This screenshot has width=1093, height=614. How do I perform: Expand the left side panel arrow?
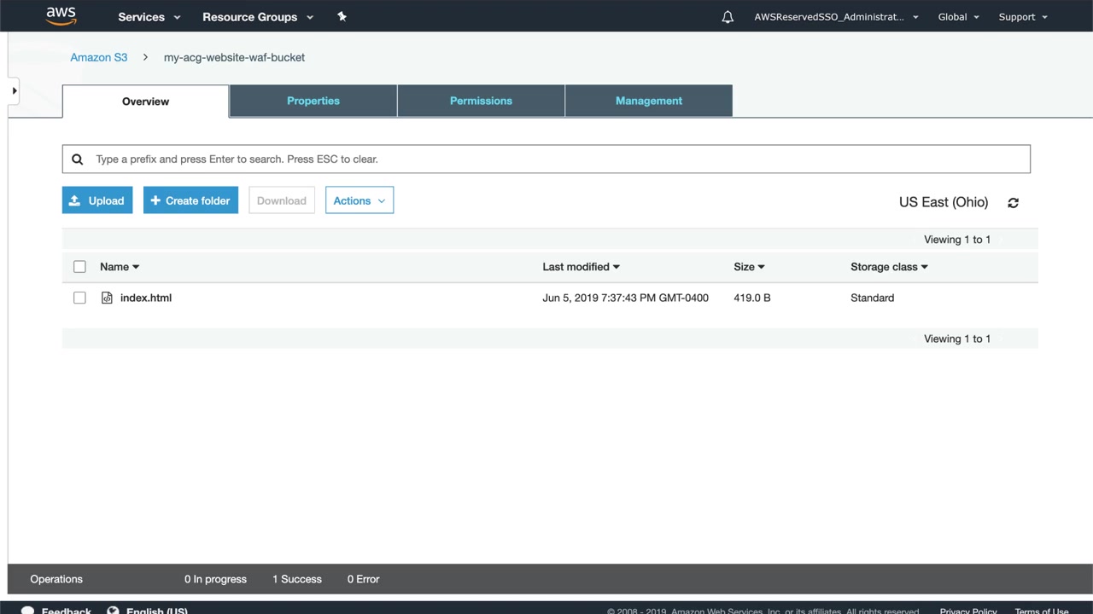(x=14, y=90)
